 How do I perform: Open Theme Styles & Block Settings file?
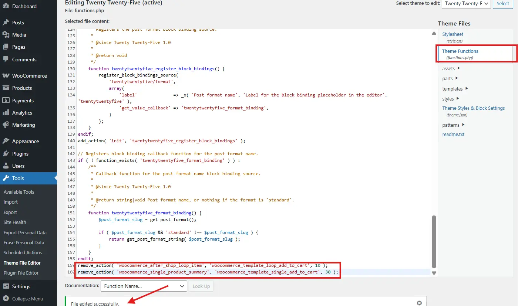[x=473, y=108]
